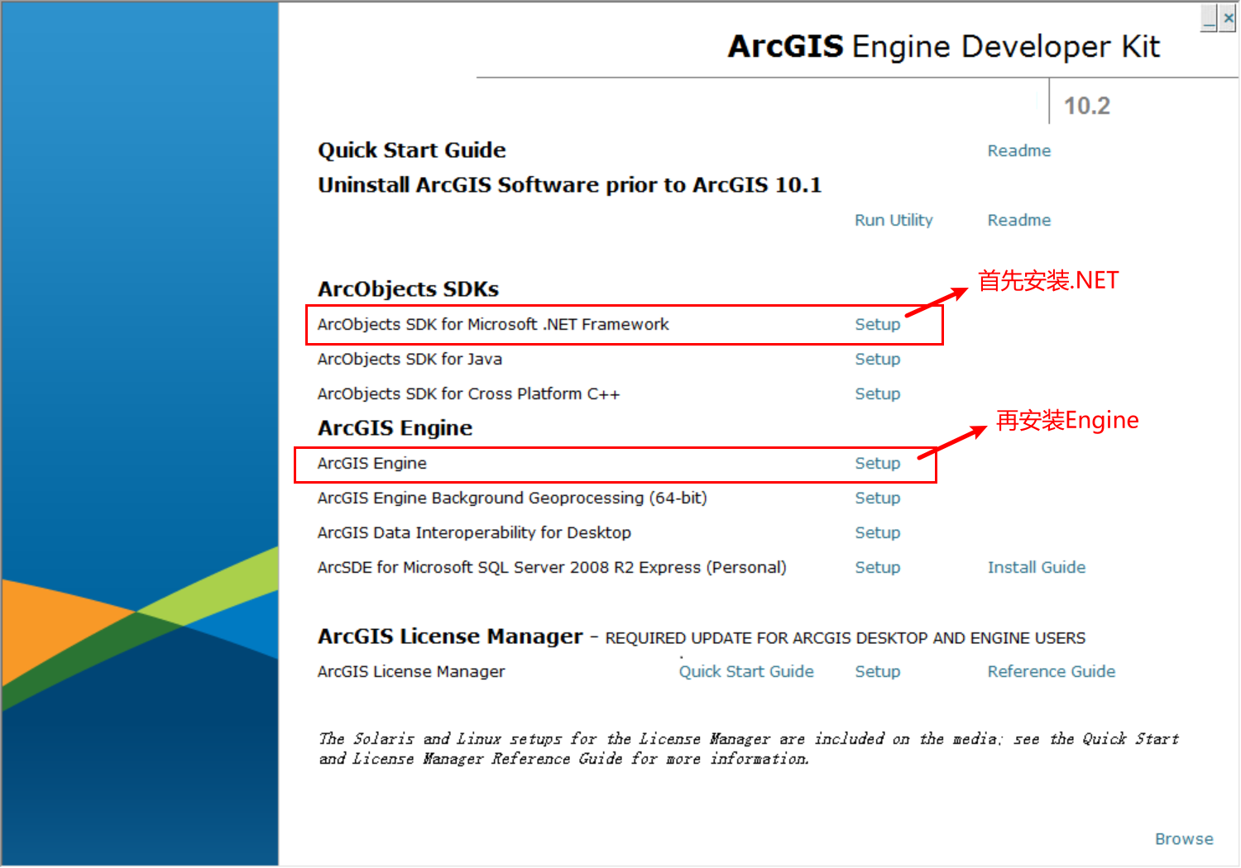1241x868 pixels.
Task: Click Run Utility to uninstall older ArcGIS software
Action: (894, 220)
